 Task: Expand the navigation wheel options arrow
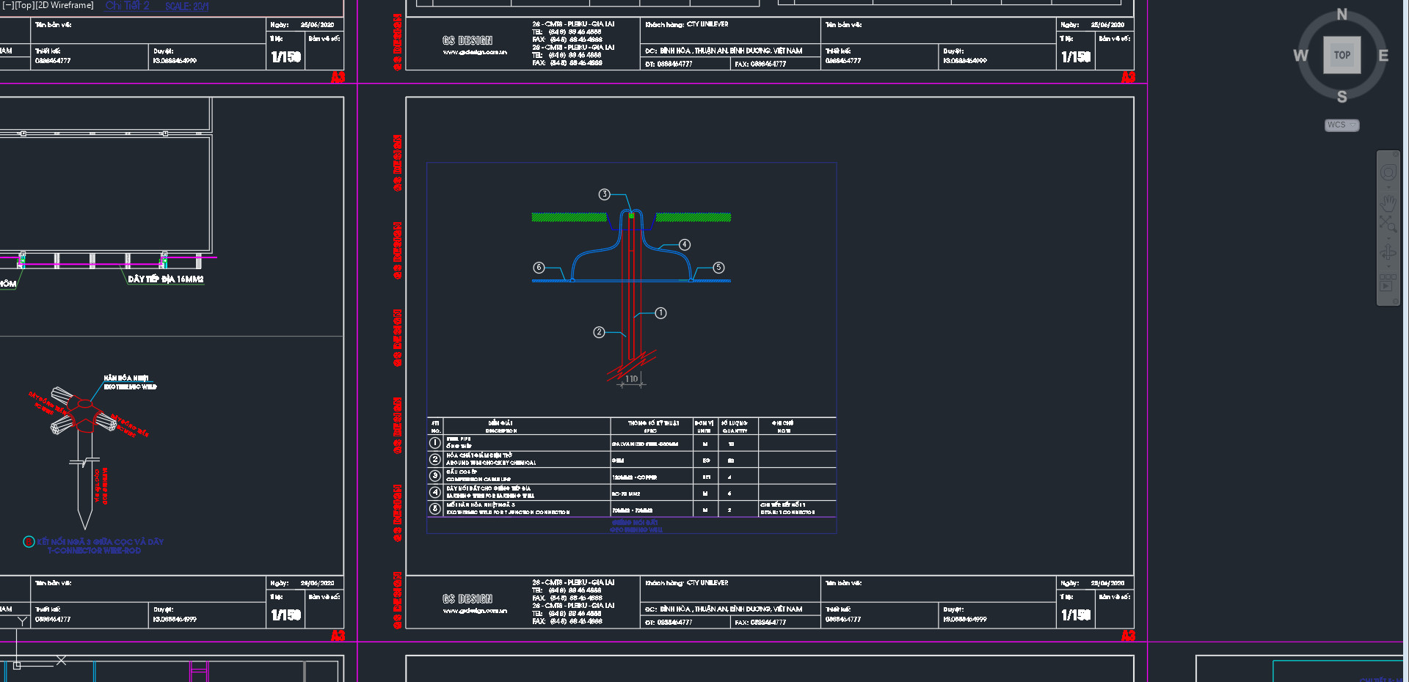pyautogui.click(x=1388, y=187)
